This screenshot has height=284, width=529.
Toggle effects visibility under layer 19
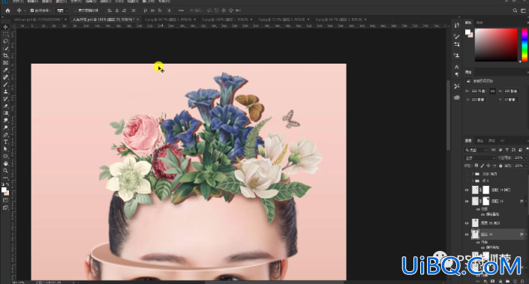(478, 209)
